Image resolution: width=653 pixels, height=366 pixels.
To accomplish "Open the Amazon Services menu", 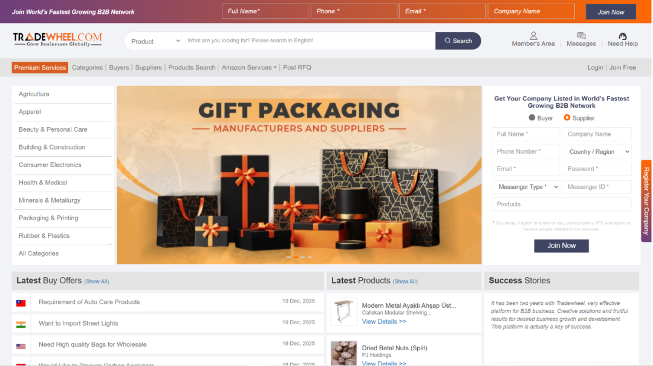I will point(249,68).
